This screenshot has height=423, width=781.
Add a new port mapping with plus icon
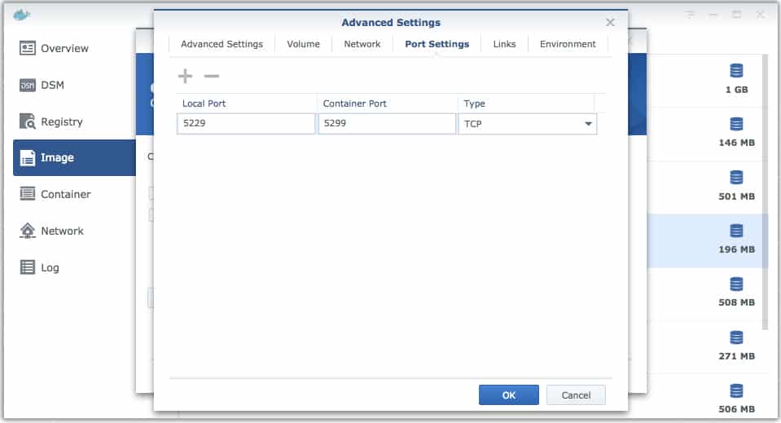186,77
